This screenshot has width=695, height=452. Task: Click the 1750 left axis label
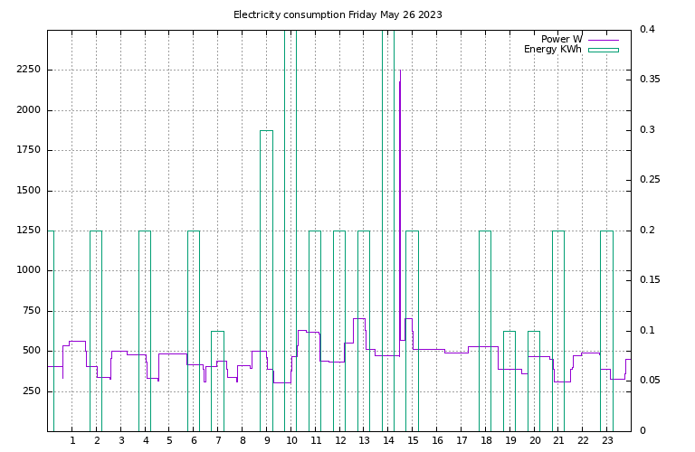[28, 150]
